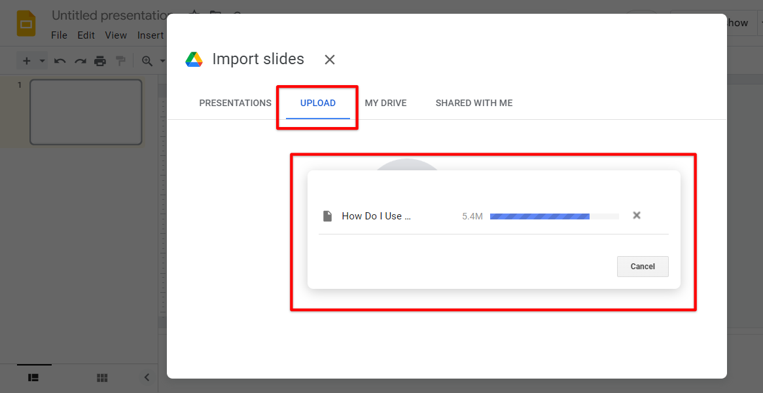Open the zoom level dropdown

[x=162, y=60]
